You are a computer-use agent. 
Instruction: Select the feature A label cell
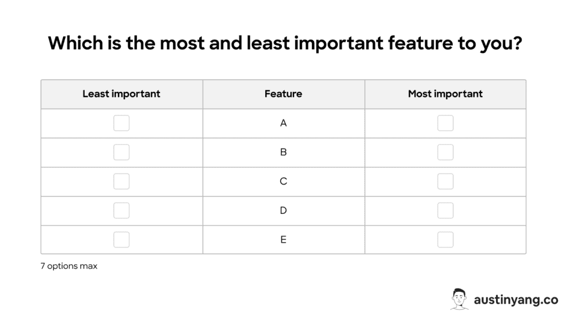[x=283, y=124]
